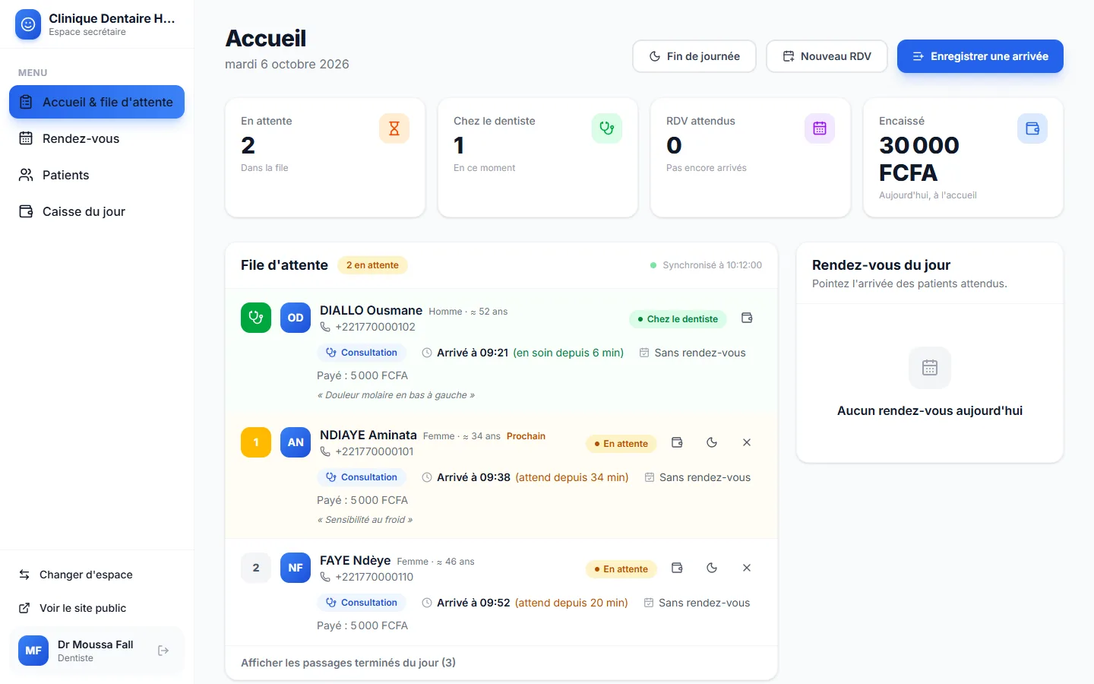Open the Patients menu item
This screenshot has height=684, width=1094.
click(96, 175)
